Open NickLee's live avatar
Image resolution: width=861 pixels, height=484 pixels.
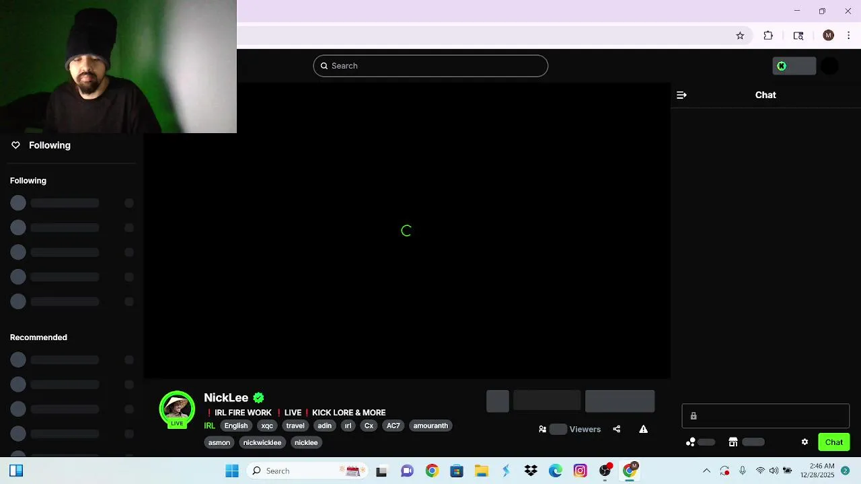[x=177, y=409]
